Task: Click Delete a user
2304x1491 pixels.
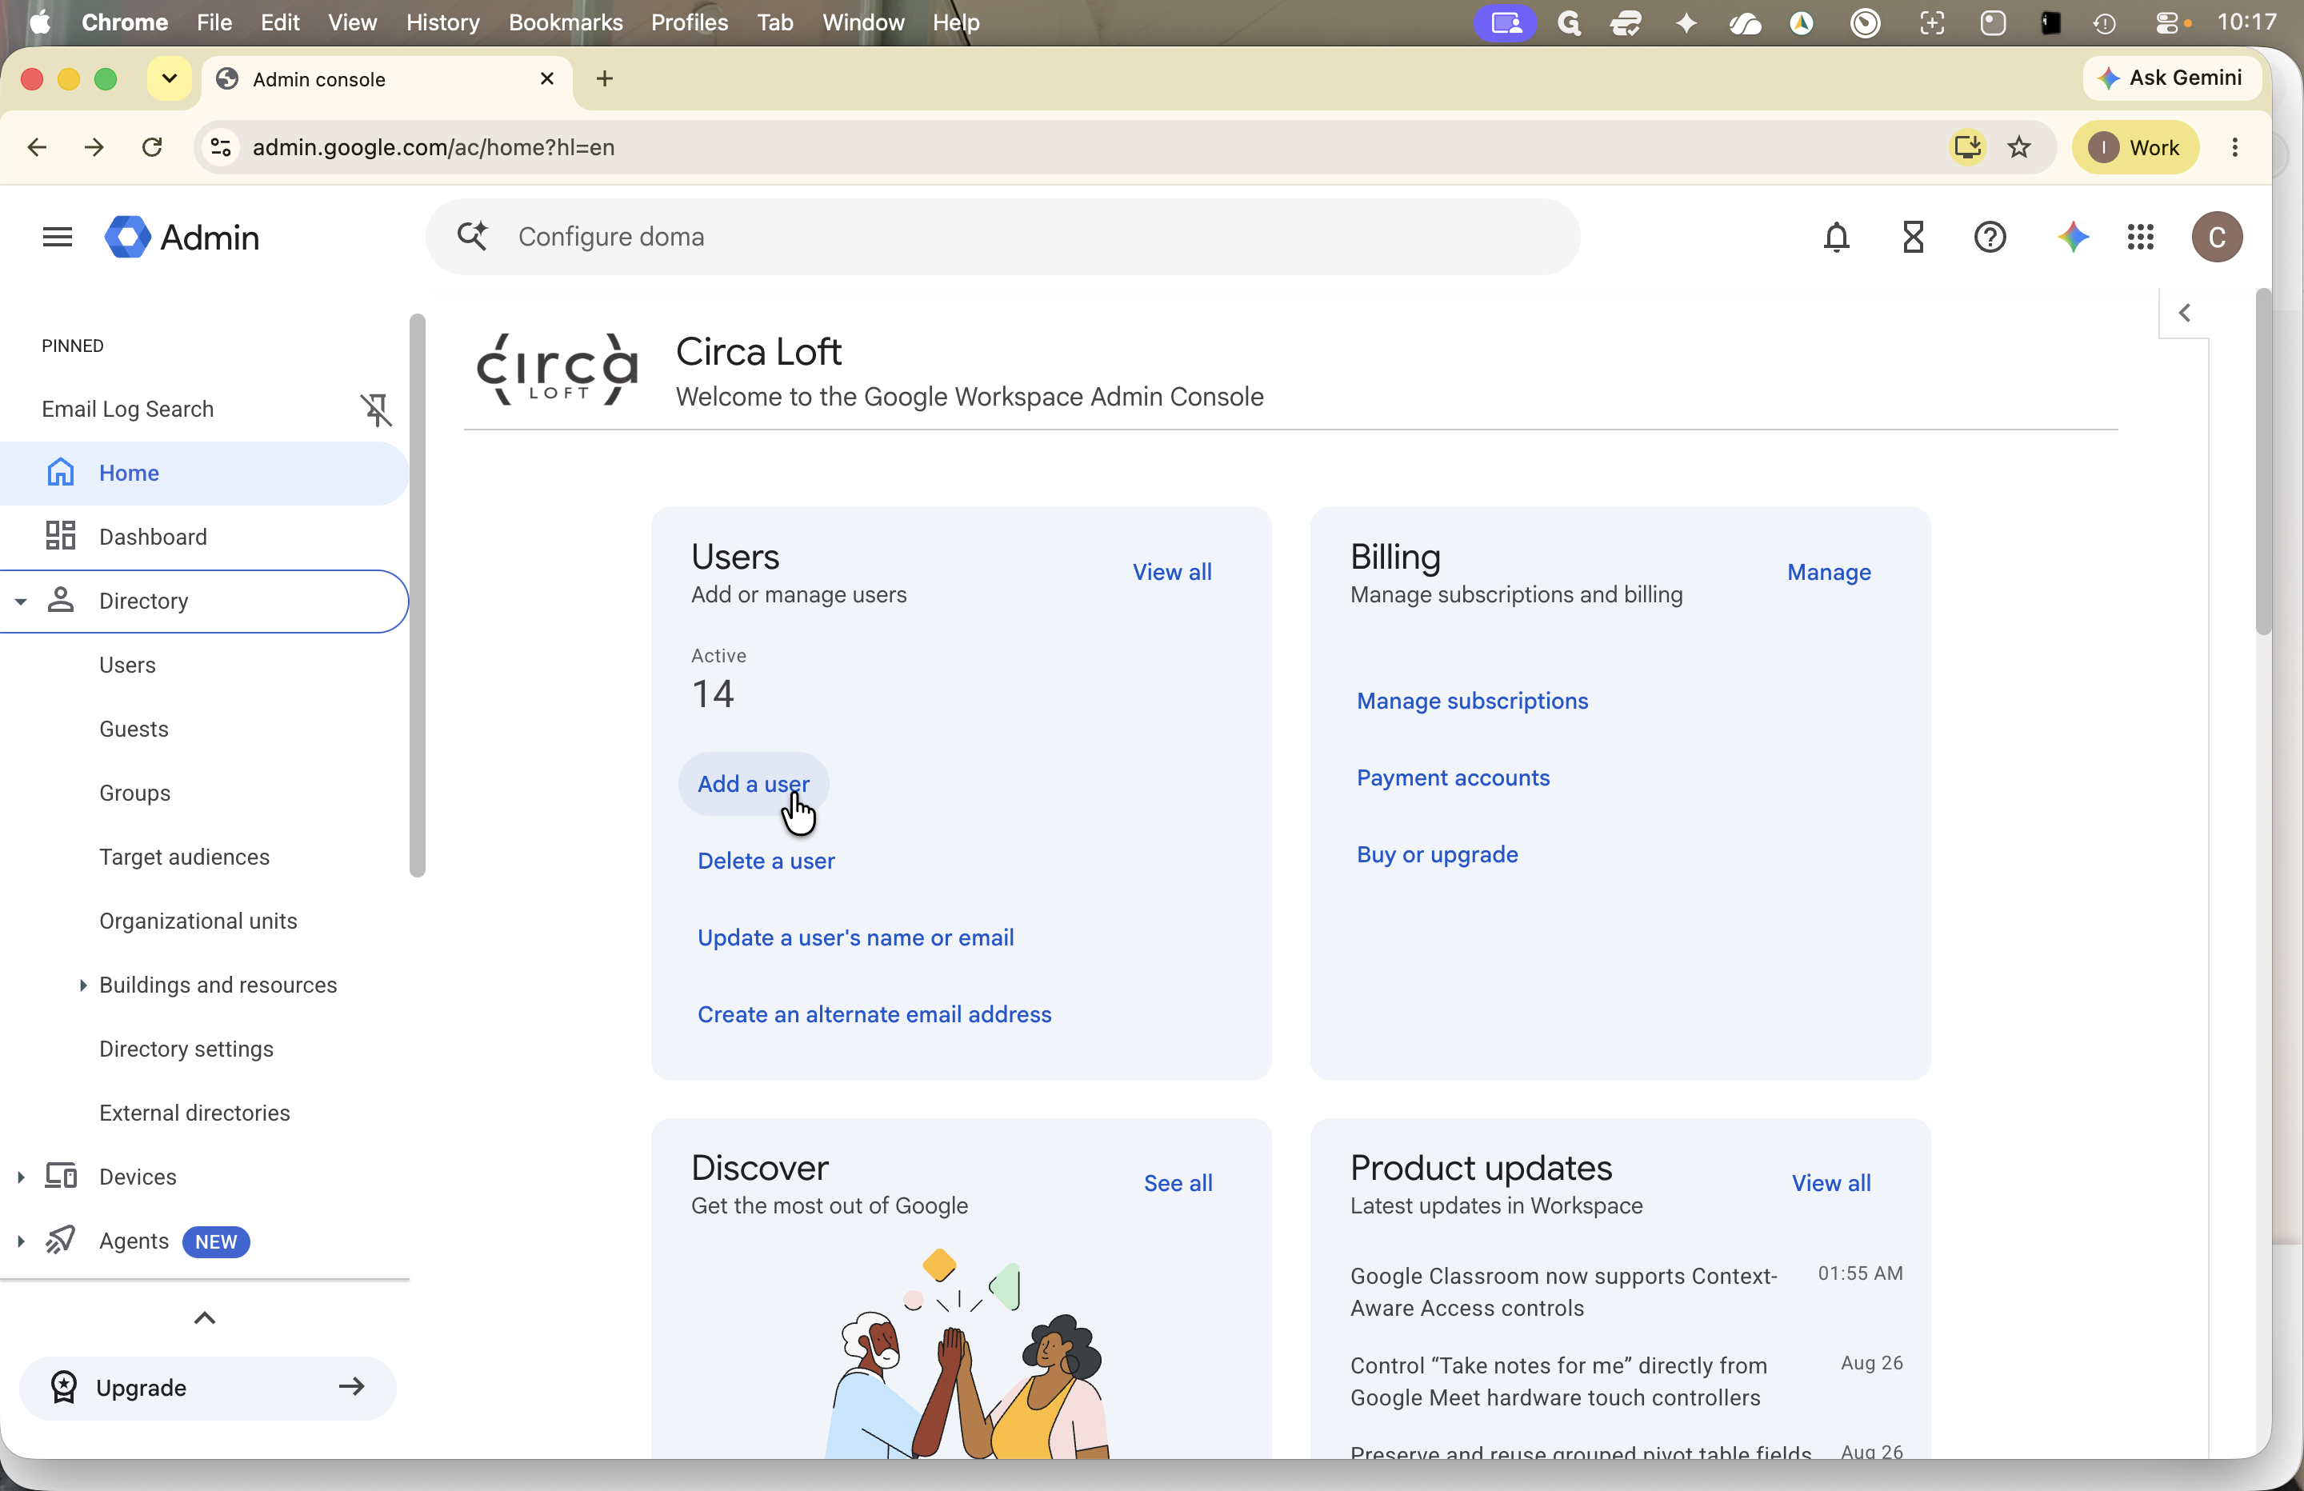Action: [766, 861]
